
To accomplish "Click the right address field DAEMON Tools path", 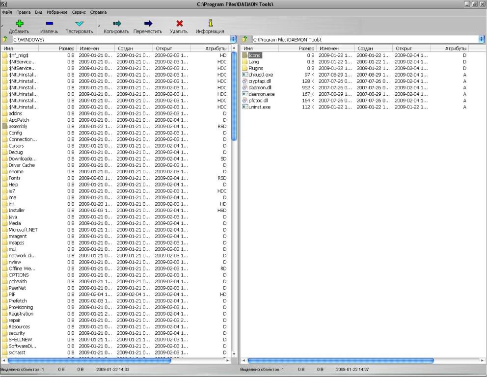I will tap(365, 39).
